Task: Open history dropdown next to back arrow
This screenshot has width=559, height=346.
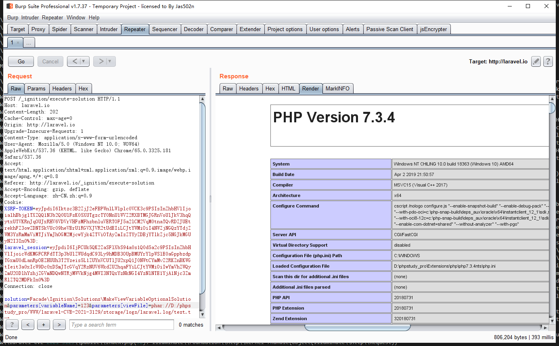Action: (x=84, y=61)
